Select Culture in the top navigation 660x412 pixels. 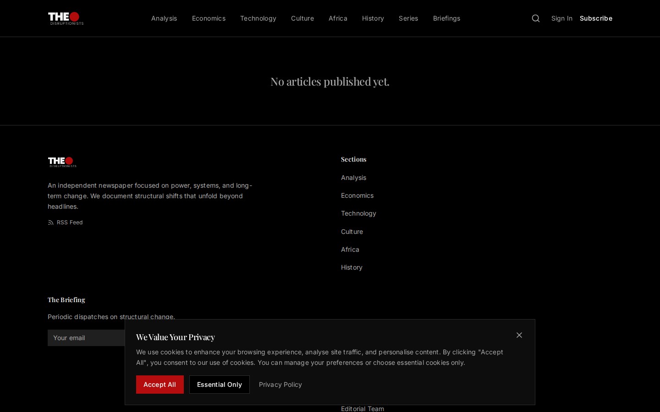[302, 18]
